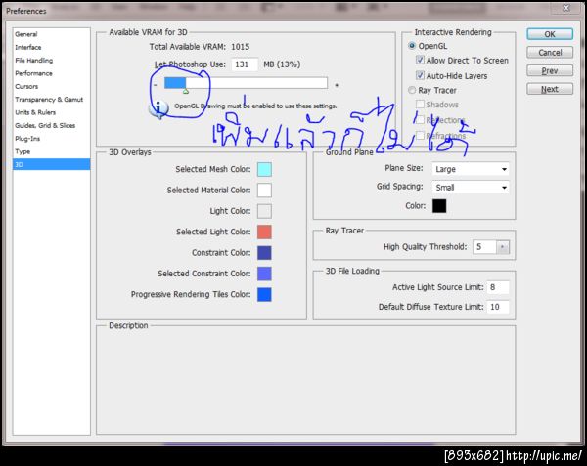
Task: Open Progressive Rendering Tiles Color swatch
Action: tap(264, 294)
